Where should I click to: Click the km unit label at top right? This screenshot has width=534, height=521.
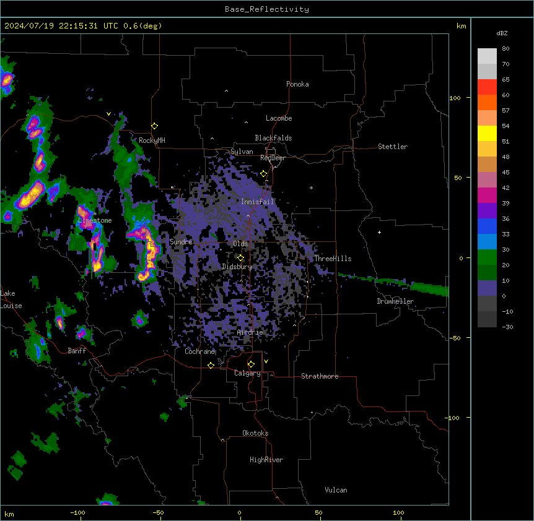[x=462, y=26]
